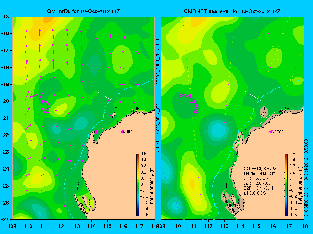Click the magenta drifter marker in CMRNRT legend
Image resolution: width=313 pixels, height=234 pixels.
(271, 132)
